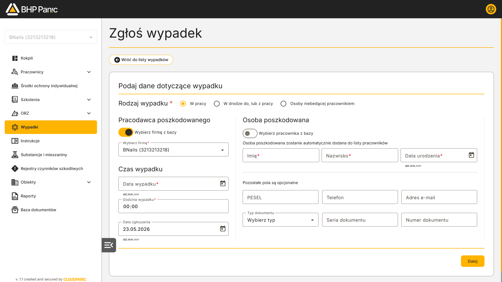This screenshot has width=502, height=282.
Task: Click the Data zgłoszenia field showing 23.05.2026
Action: click(173, 229)
